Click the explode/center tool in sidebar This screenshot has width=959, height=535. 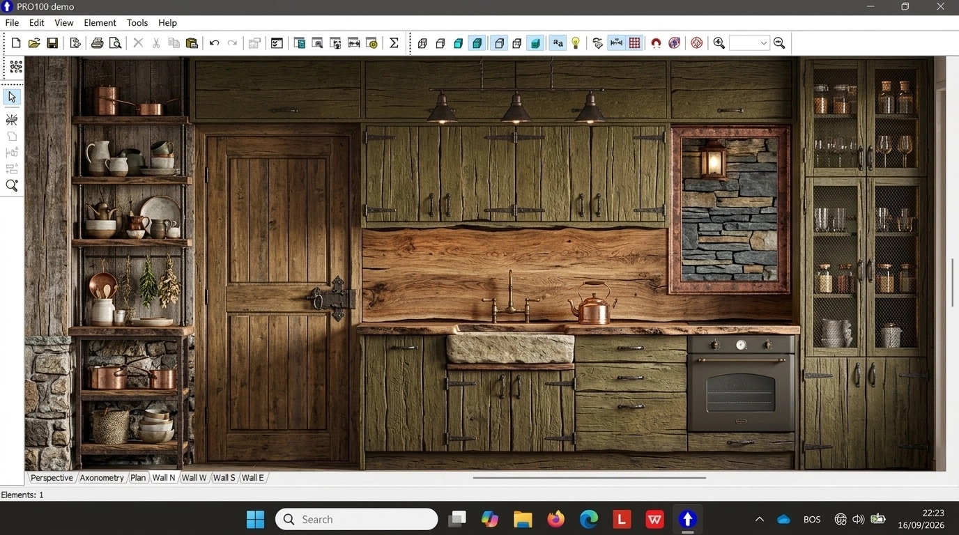point(12,120)
